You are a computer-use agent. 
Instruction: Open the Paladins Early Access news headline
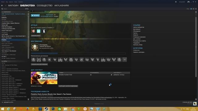click(51, 94)
